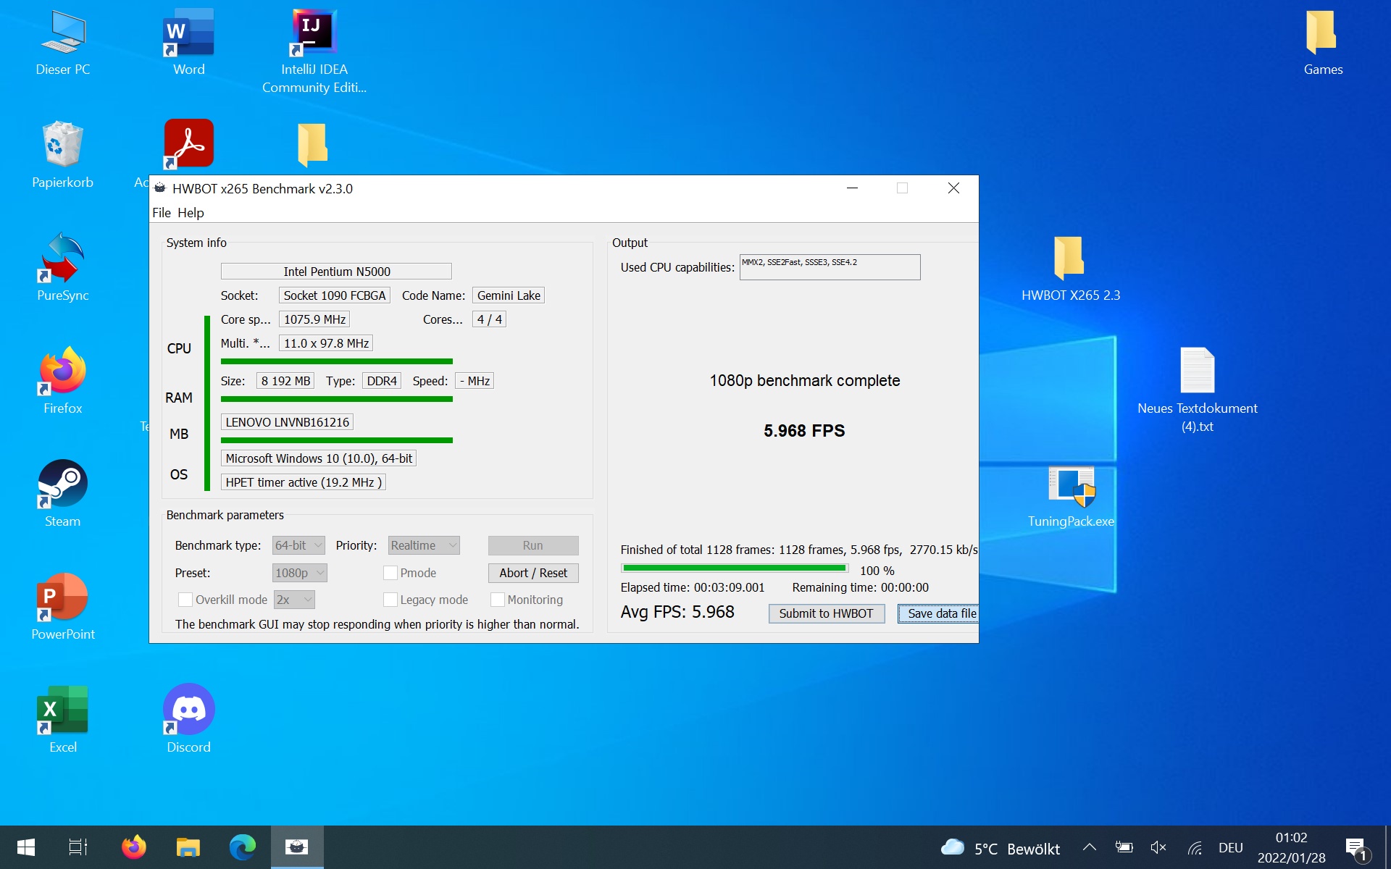Run TuningPack.exe from the desktop

click(x=1071, y=497)
